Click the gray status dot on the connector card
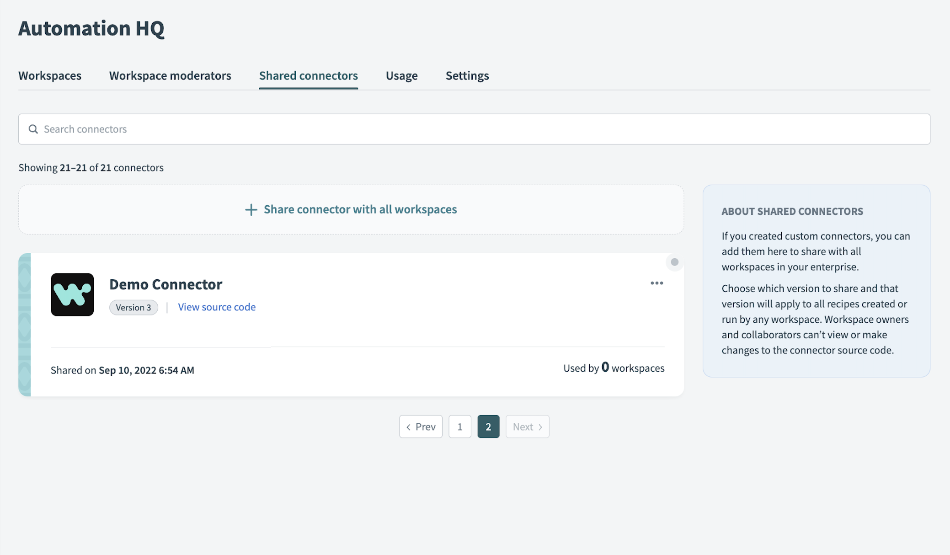The width and height of the screenshot is (950, 555). pos(674,262)
